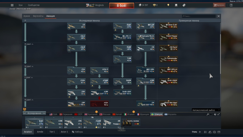243x137 pixels.
Task: Switch to the Вертолёты tab
Action: point(38,16)
